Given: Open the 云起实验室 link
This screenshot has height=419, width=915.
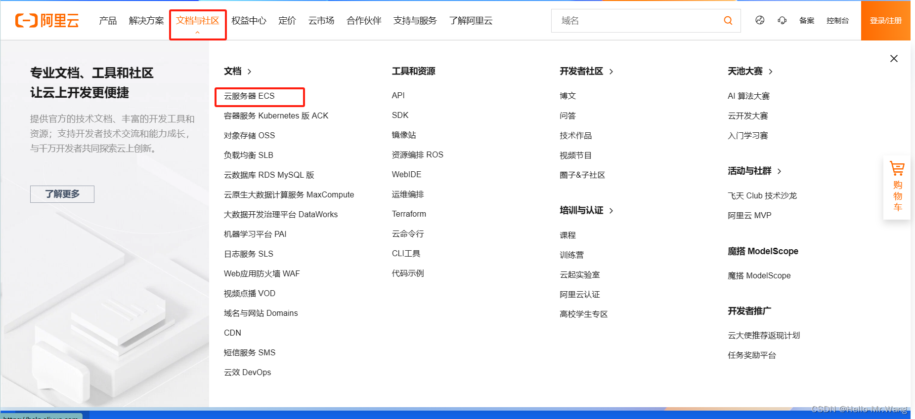Looking at the screenshot, I should point(579,274).
